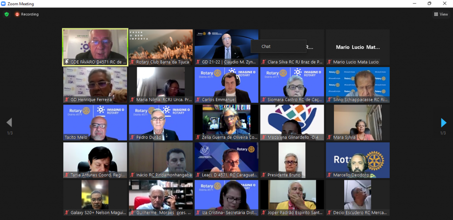Screen dimensions: 453x220
Task: Click Tacito Melo's name label
Action: pos(77,138)
